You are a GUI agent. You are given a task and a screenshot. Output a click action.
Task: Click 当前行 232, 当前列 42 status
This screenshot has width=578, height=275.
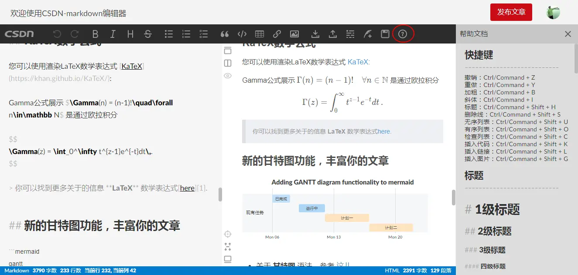tap(110, 271)
